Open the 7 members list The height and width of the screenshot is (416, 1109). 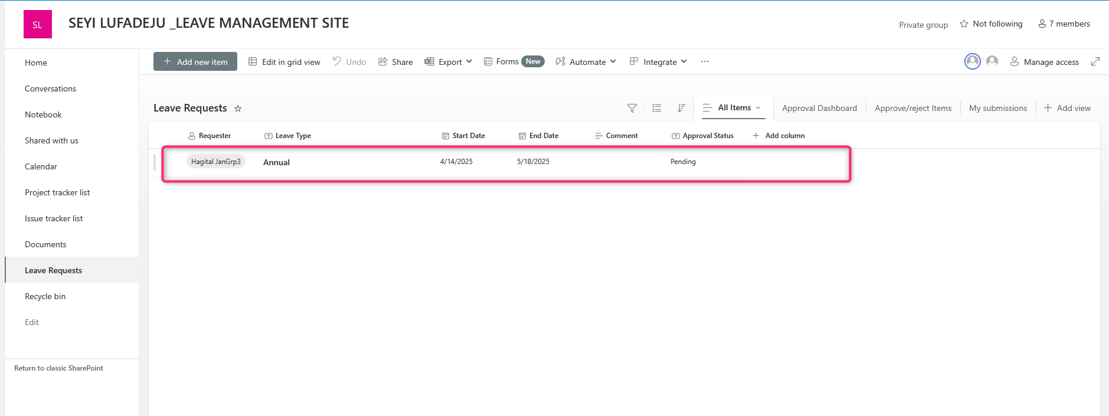(1064, 24)
